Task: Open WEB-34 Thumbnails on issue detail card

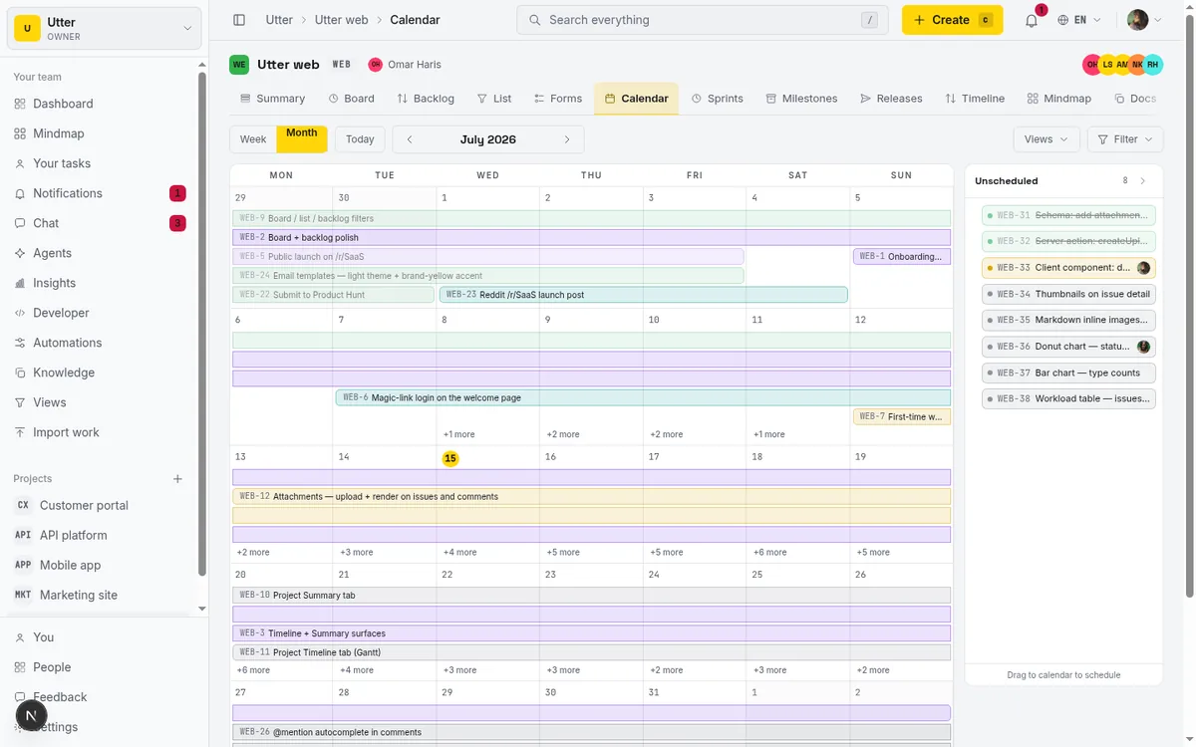Action: [1068, 294]
